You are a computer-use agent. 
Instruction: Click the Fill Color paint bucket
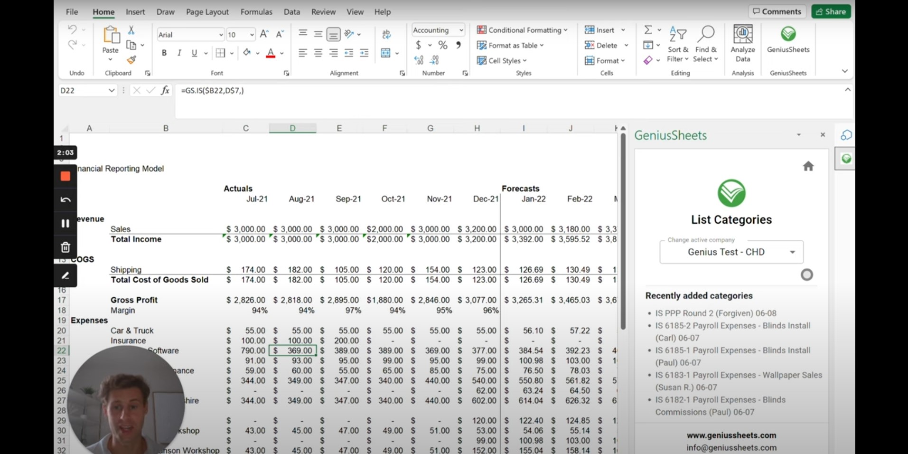coord(247,53)
